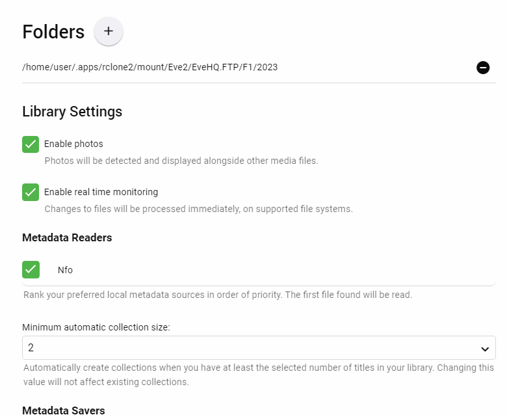Disable the Nfo metadata reader checkbox

[31, 269]
